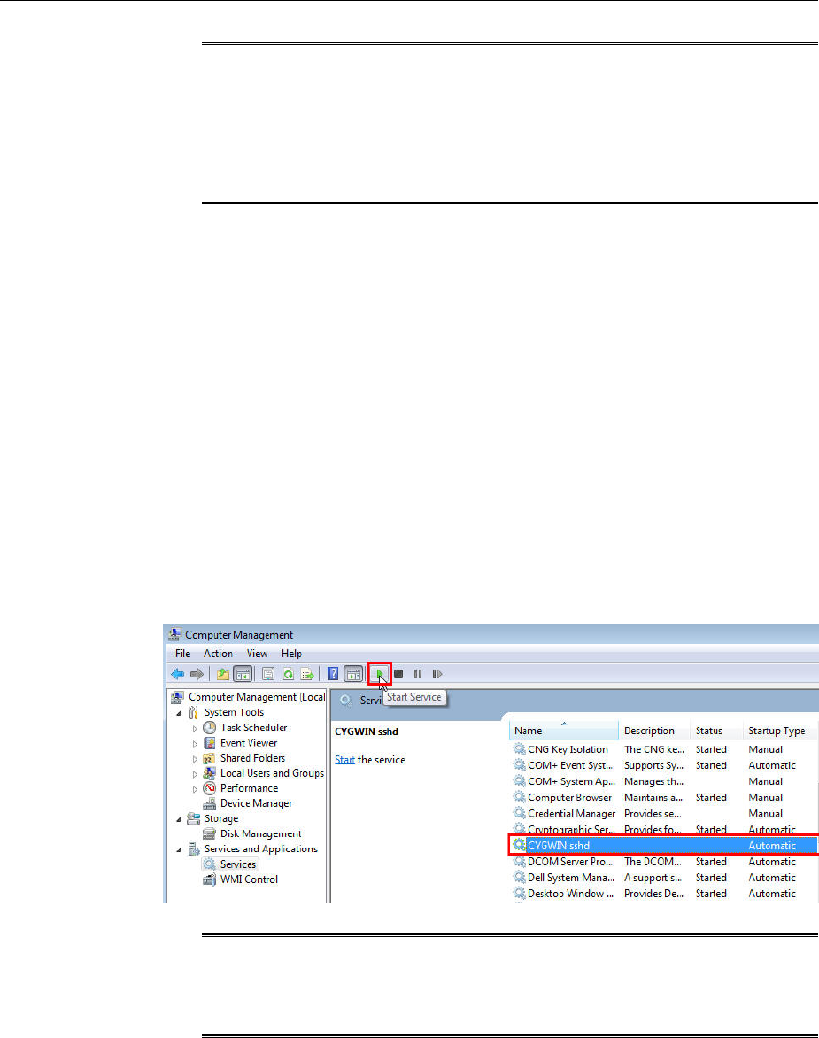Select the Credential Manager service row

click(664, 814)
